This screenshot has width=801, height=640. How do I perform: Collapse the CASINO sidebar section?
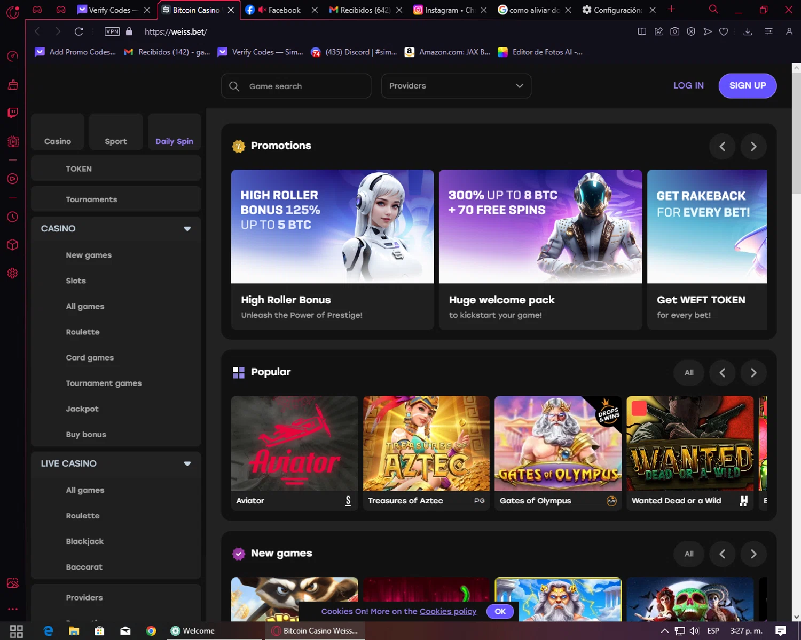pyautogui.click(x=187, y=228)
